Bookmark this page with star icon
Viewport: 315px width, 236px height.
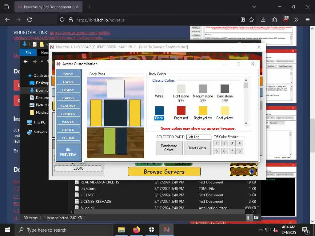coord(251,20)
